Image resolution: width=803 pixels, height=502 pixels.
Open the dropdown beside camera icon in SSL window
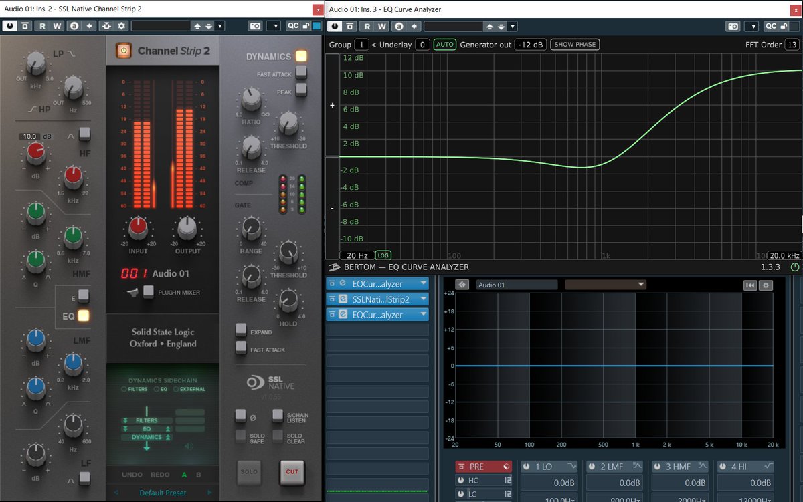tap(274, 26)
